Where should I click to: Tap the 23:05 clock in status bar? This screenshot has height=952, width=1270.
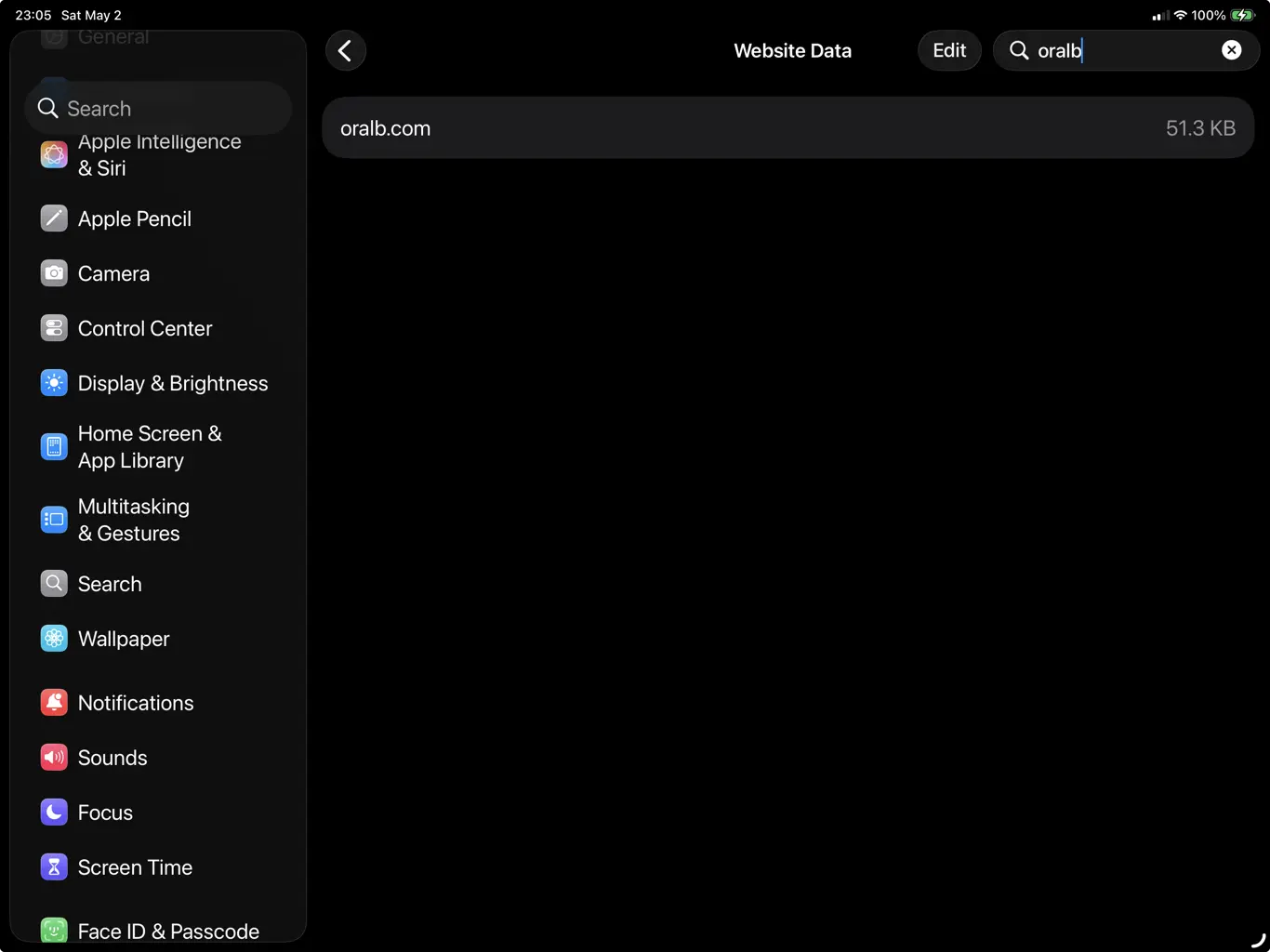[x=33, y=15]
